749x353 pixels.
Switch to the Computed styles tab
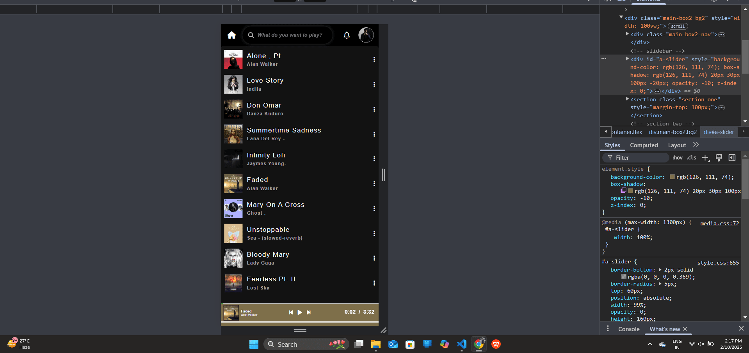pyautogui.click(x=644, y=145)
